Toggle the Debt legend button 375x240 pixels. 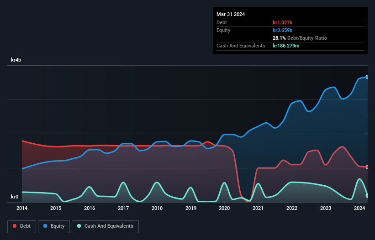coord(22,226)
